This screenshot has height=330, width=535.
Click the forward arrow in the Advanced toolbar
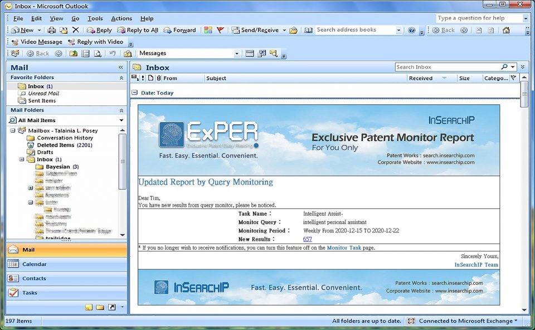click(x=59, y=54)
